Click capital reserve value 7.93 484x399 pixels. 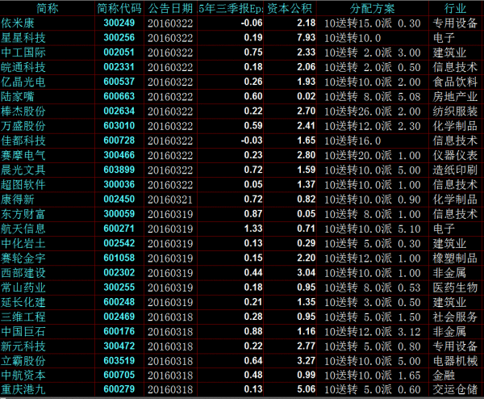coord(307,37)
